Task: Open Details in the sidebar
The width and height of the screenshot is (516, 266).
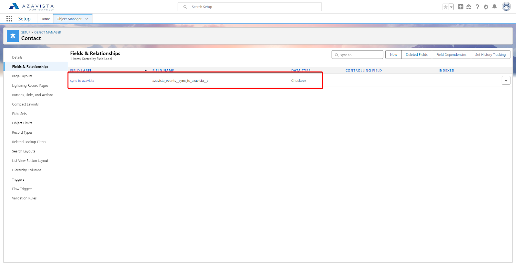Action: point(17,57)
